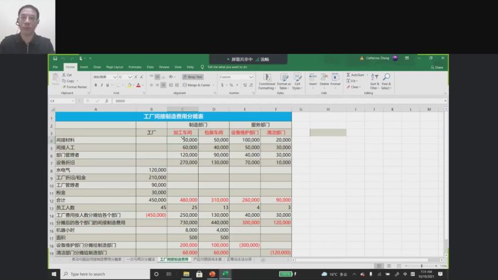Viewport: 498px width, 280px height.
Task: Click the formula bar showing 30000
Action: pos(234,101)
